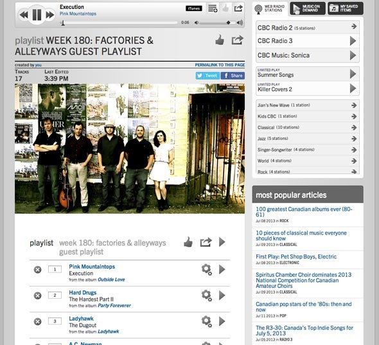Edit track order number 3 field

(55, 321)
